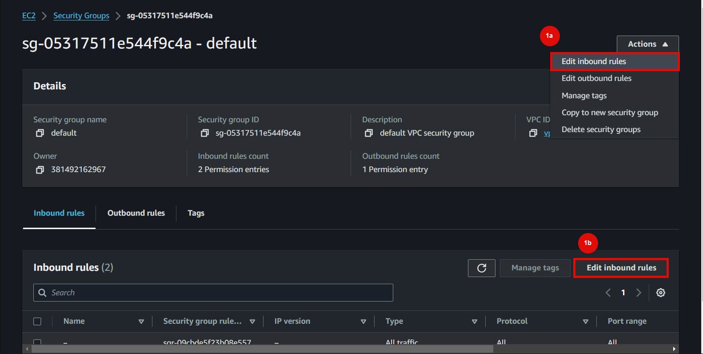This screenshot has width=703, height=354.
Task: Select Manage tags in Actions menu
Action: tap(615, 96)
